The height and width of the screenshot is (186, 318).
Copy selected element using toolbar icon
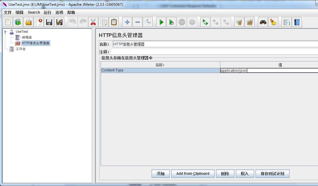click(104, 22)
